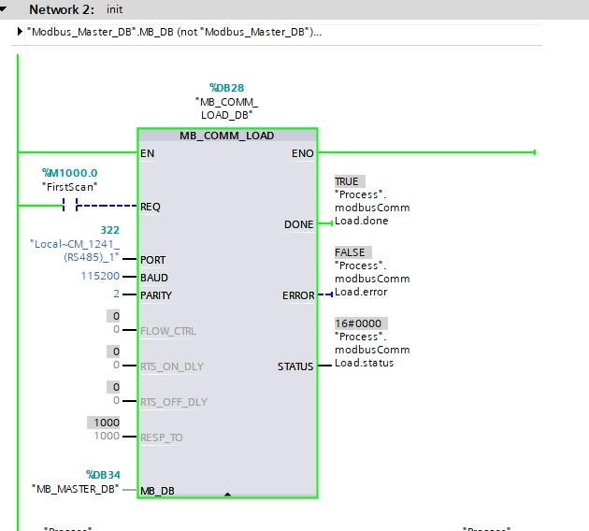Click the REQ input pin label
The width and height of the screenshot is (589, 531).
coord(151,207)
